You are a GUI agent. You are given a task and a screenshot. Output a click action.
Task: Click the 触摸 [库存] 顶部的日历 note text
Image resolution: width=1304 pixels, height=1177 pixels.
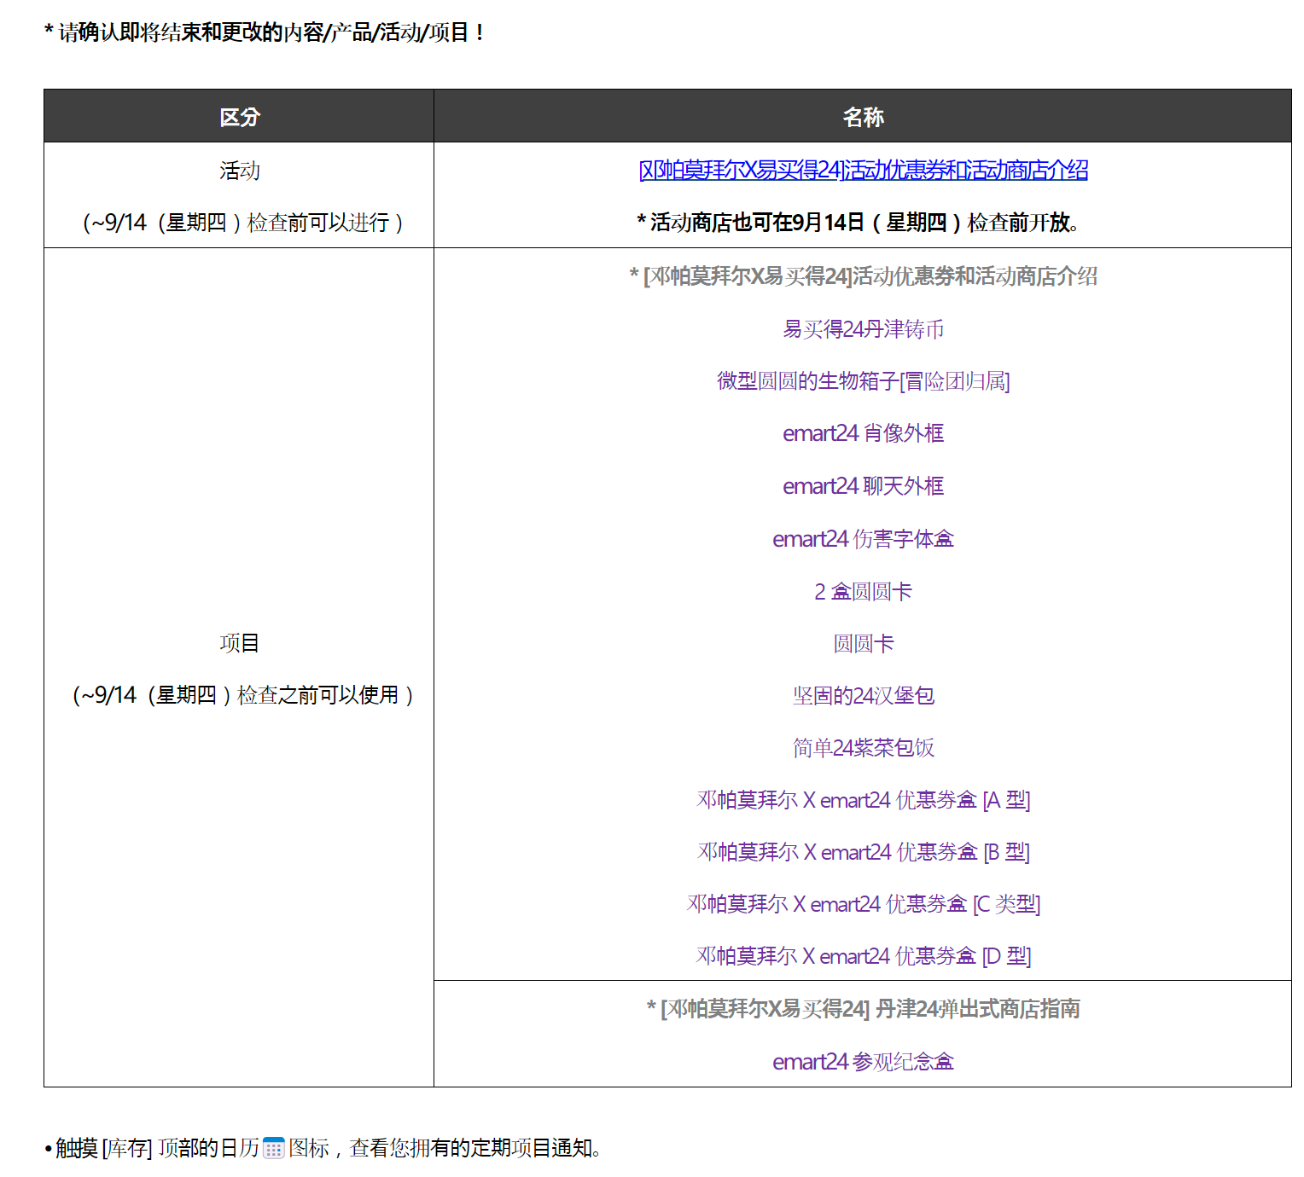point(323,1148)
